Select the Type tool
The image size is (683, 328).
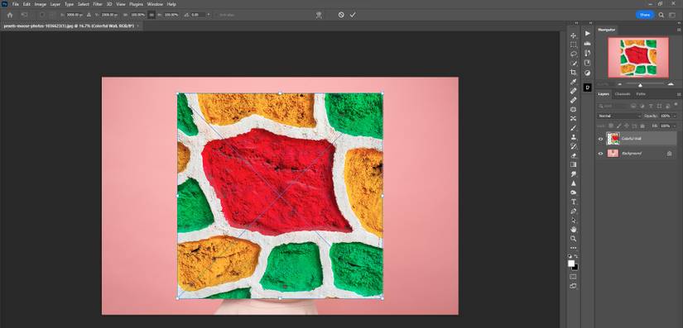(574, 202)
